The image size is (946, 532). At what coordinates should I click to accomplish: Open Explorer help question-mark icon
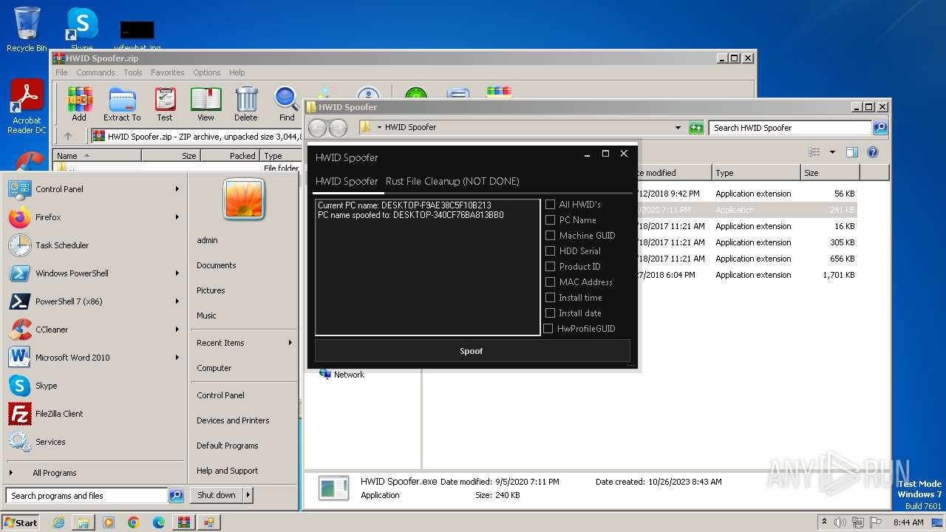click(872, 152)
